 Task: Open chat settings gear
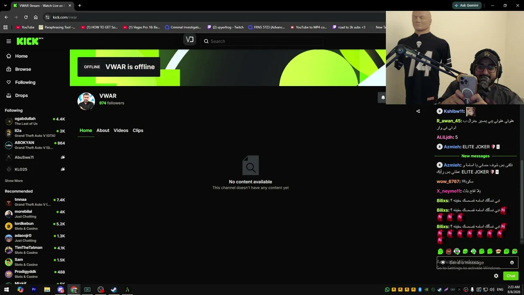click(x=496, y=276)
